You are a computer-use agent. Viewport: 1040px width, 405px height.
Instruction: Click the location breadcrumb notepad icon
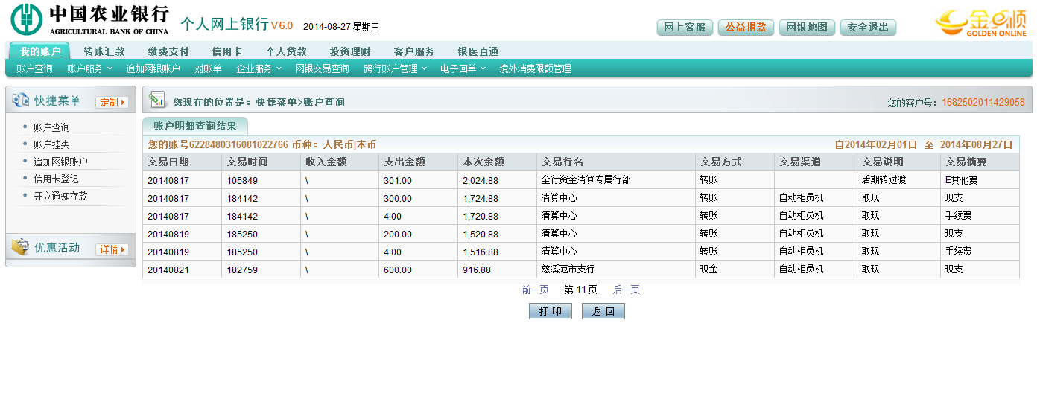coord(156,100)
